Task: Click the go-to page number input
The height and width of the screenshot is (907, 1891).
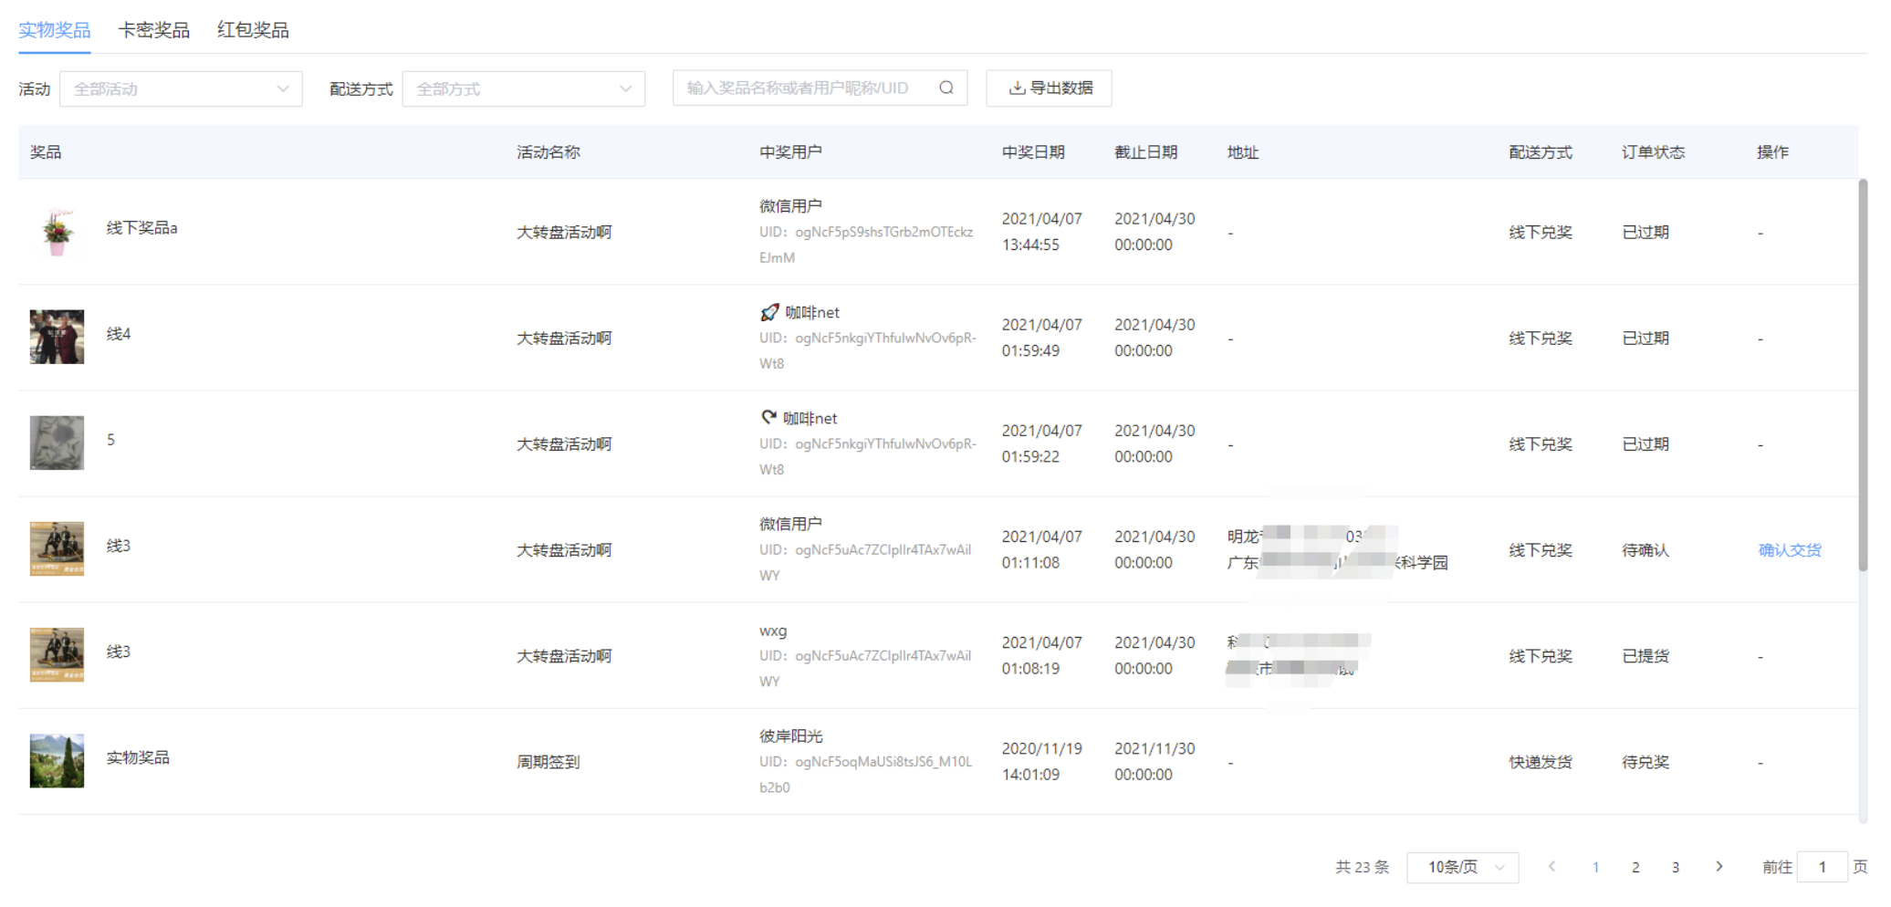Action: [x=1822, y=867]
